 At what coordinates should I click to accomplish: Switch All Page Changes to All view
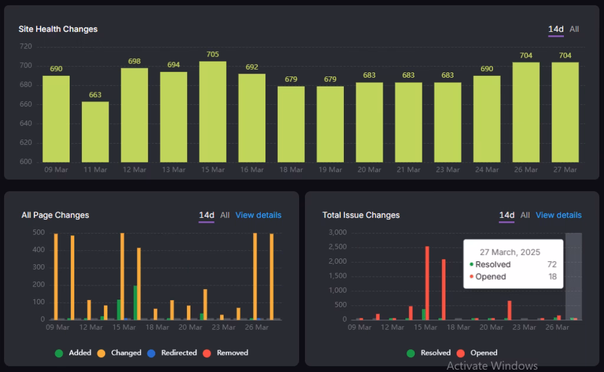pos(225,215)
